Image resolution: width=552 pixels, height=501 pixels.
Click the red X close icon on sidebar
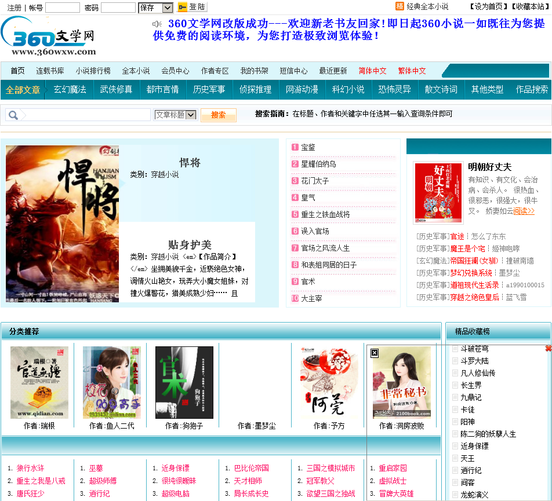[x=548, y=348]
